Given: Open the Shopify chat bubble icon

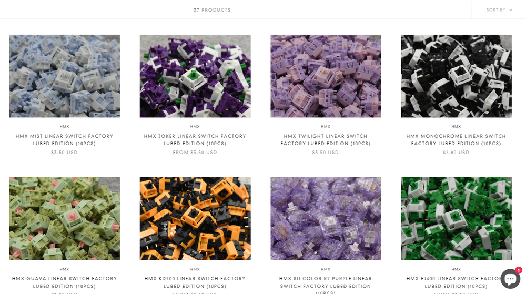Looking at the screenshot, I should [510, 278].
